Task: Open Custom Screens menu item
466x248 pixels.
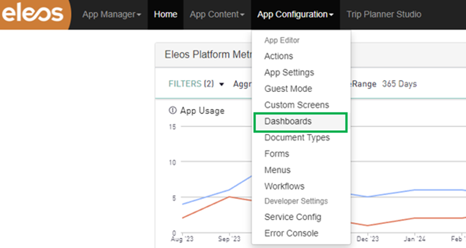Action: pos(297,105)
